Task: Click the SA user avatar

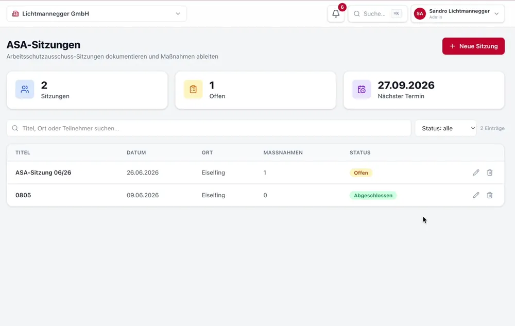Action: 420,14
